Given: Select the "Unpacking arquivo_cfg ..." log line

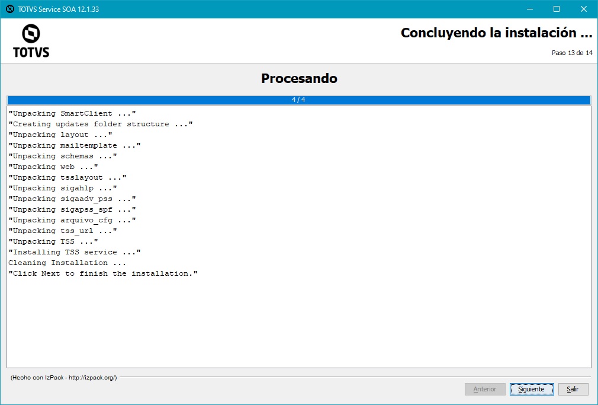Looking at the screenshot, I should 72,221.
